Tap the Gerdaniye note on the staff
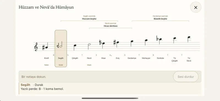 point(132,41)
